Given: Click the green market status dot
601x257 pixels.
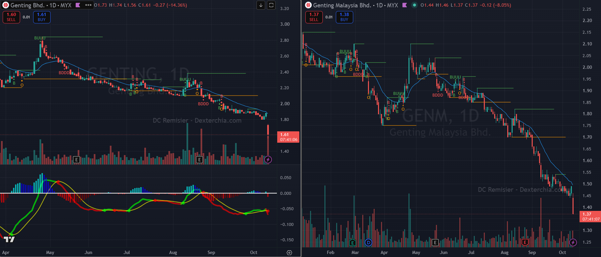Looking at the screenshot, I should pyautogui.click(x=415, y=5).
